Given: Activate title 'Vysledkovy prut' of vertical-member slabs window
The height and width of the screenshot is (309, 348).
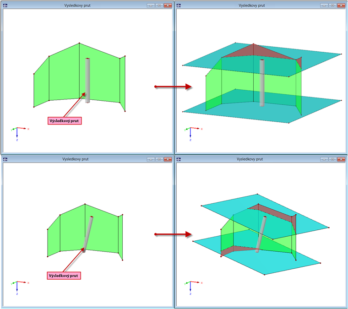Looking at the screenshot, I should (252, 5).
